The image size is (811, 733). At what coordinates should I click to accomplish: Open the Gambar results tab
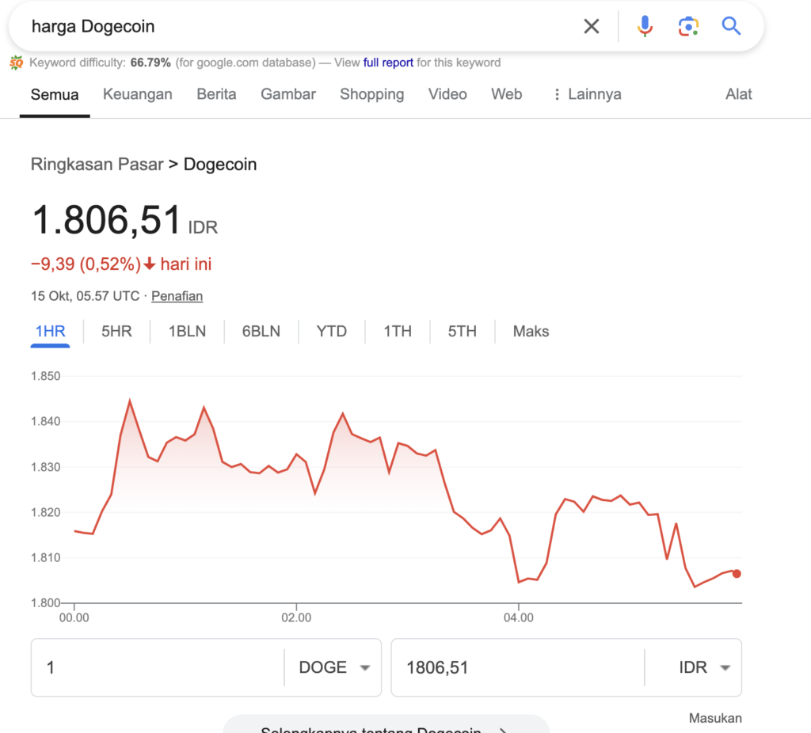(288, 94)
